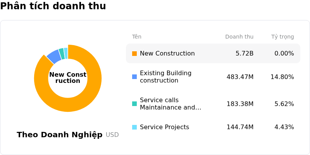This screenshot has width=310, height=155.
Task: Select the light cyan donut chart slice
Action: click(66, 53)
